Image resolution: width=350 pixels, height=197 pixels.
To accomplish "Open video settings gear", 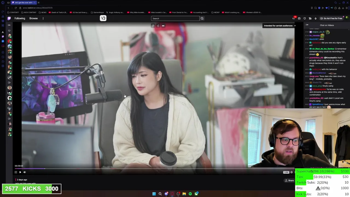I will coord(291,172).
